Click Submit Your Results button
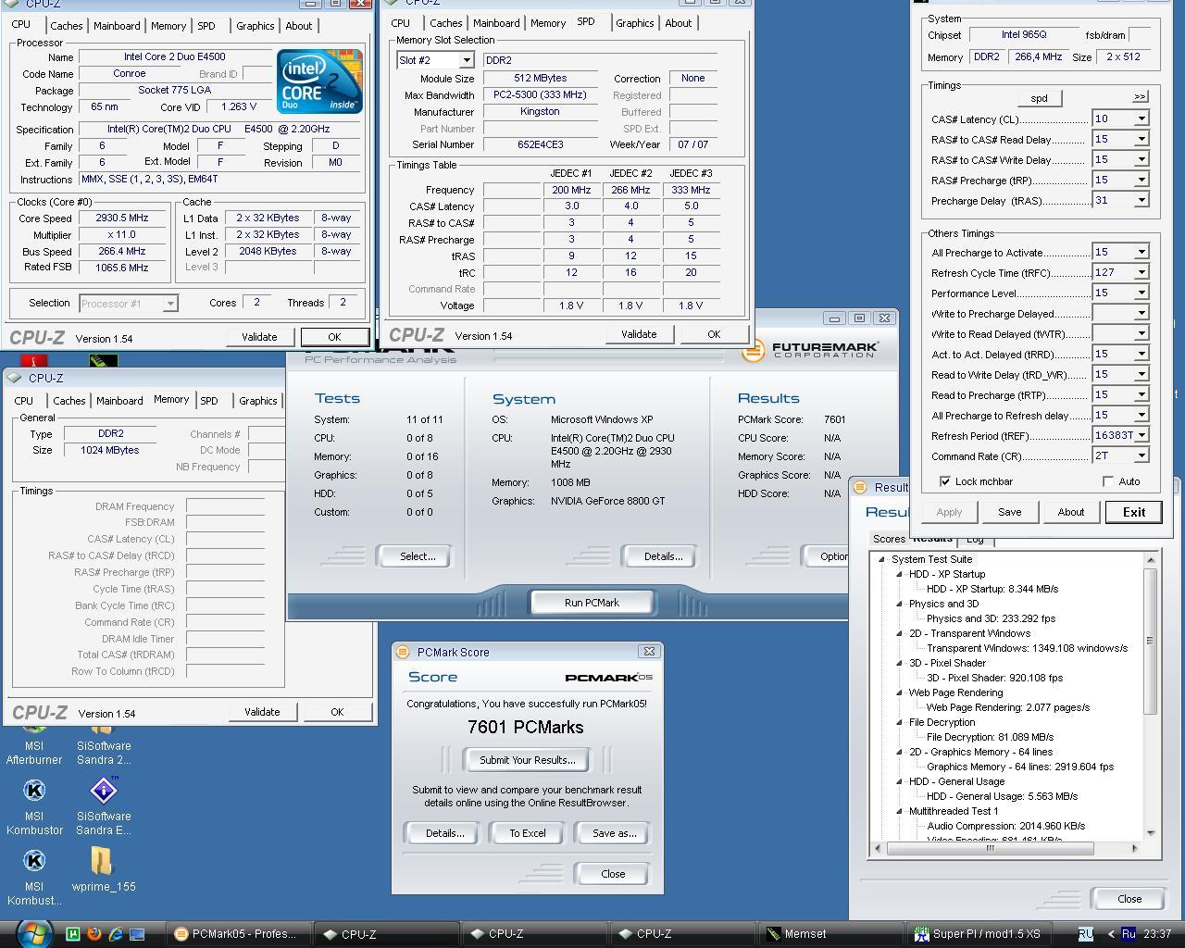The height and width of the screenshot is (948, 1185). [x=527, y=760]
